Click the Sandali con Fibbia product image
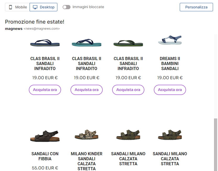Viewport: 218px width, 171px height. coord(45,136)
